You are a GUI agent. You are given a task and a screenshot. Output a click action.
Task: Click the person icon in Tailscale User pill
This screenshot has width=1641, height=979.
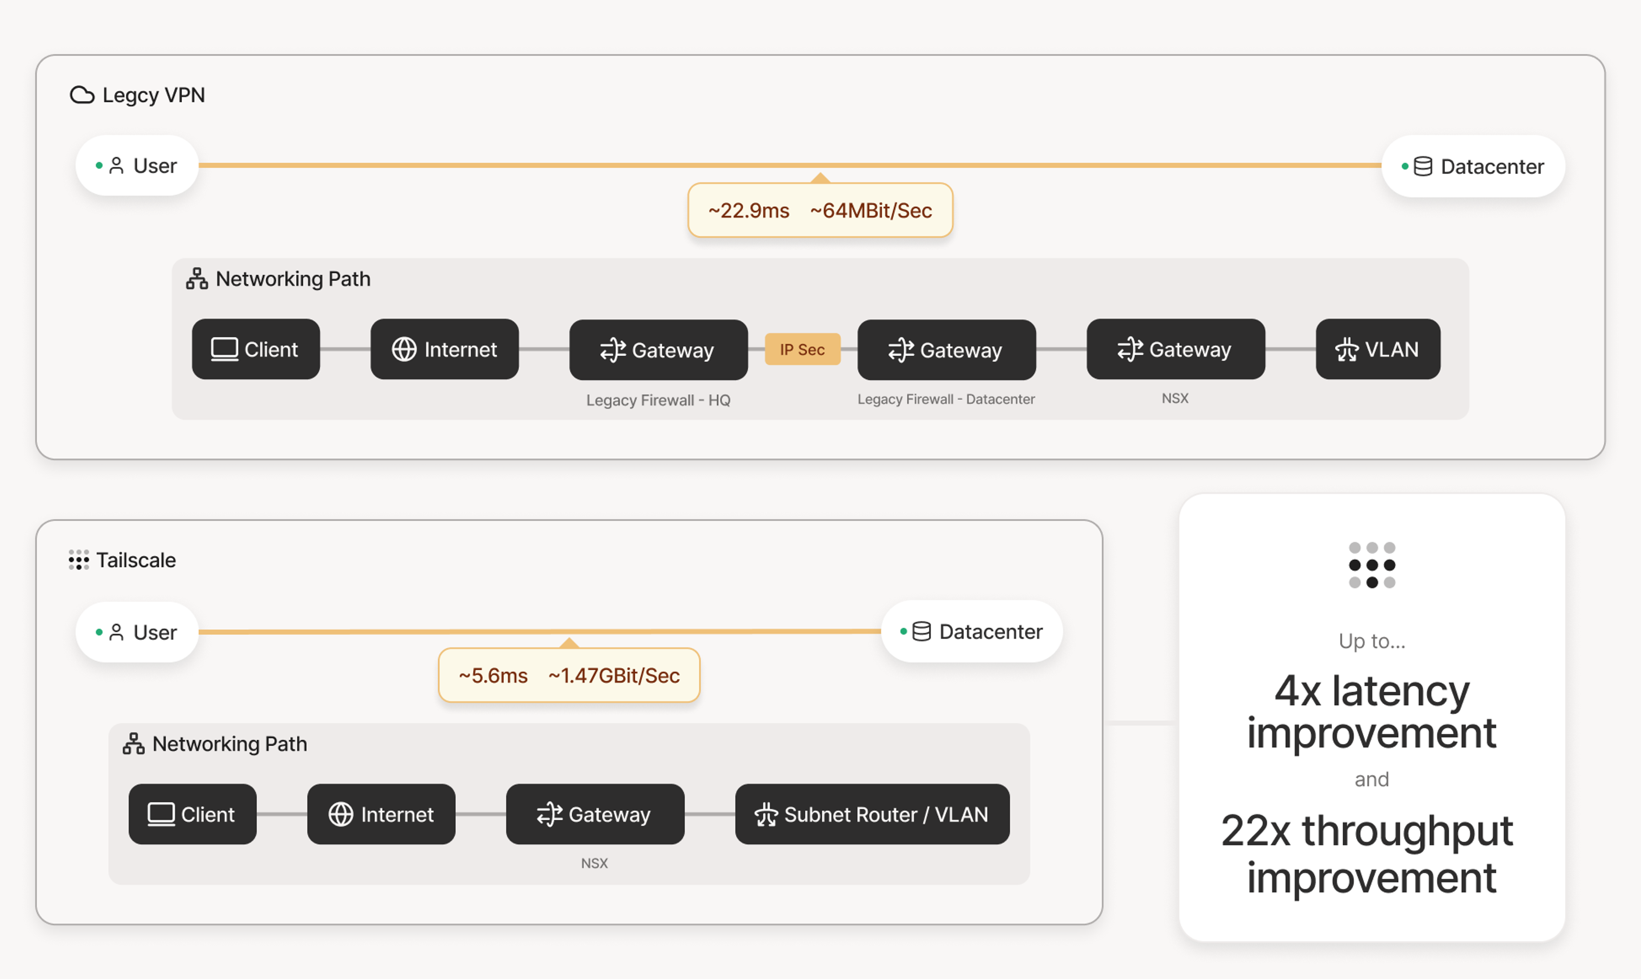(117, 633)
